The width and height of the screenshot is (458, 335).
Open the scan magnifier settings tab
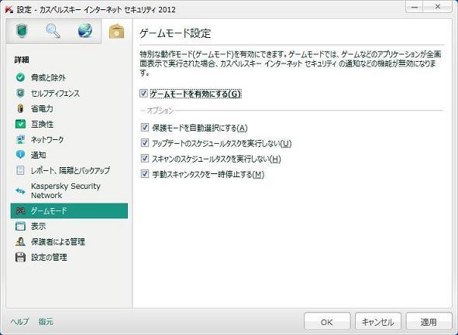(x=53, y=31)
